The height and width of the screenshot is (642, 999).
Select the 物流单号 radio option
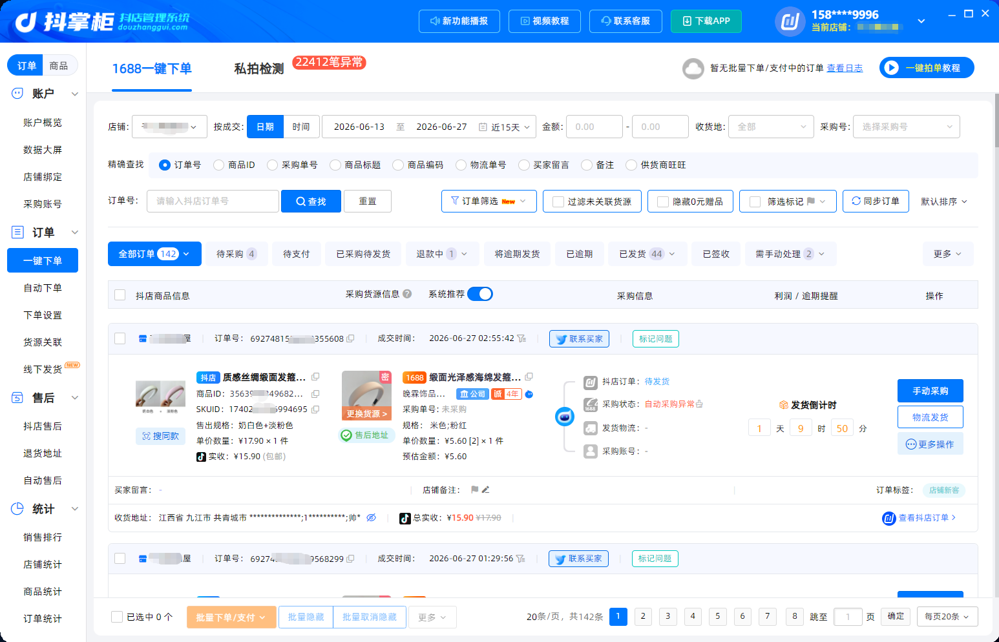[x=461, y=165]
